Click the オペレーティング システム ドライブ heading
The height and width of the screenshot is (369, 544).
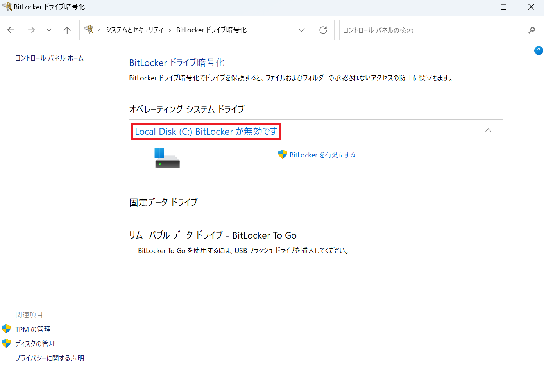tap(187, 109)
